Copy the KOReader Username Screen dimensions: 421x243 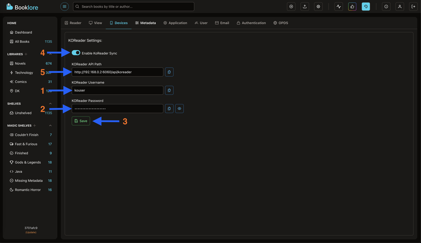pos(169,90)
